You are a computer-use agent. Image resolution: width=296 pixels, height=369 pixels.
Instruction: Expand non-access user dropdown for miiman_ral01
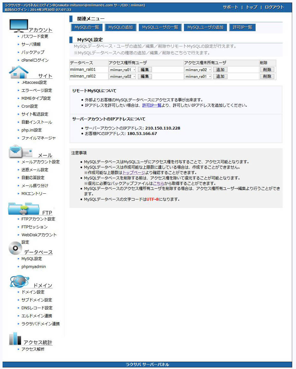[x=198, y=70]
